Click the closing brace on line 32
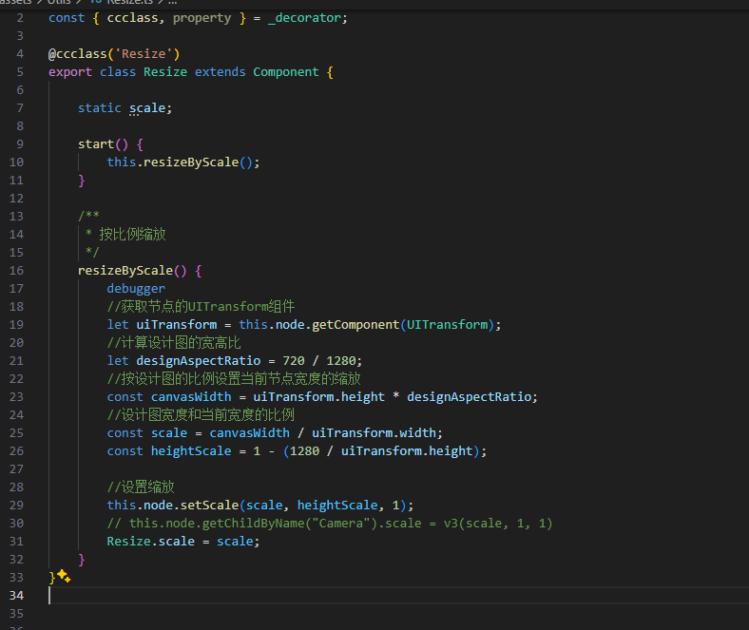The height and width of the screenshot is (630, 749). pos(81,560)
